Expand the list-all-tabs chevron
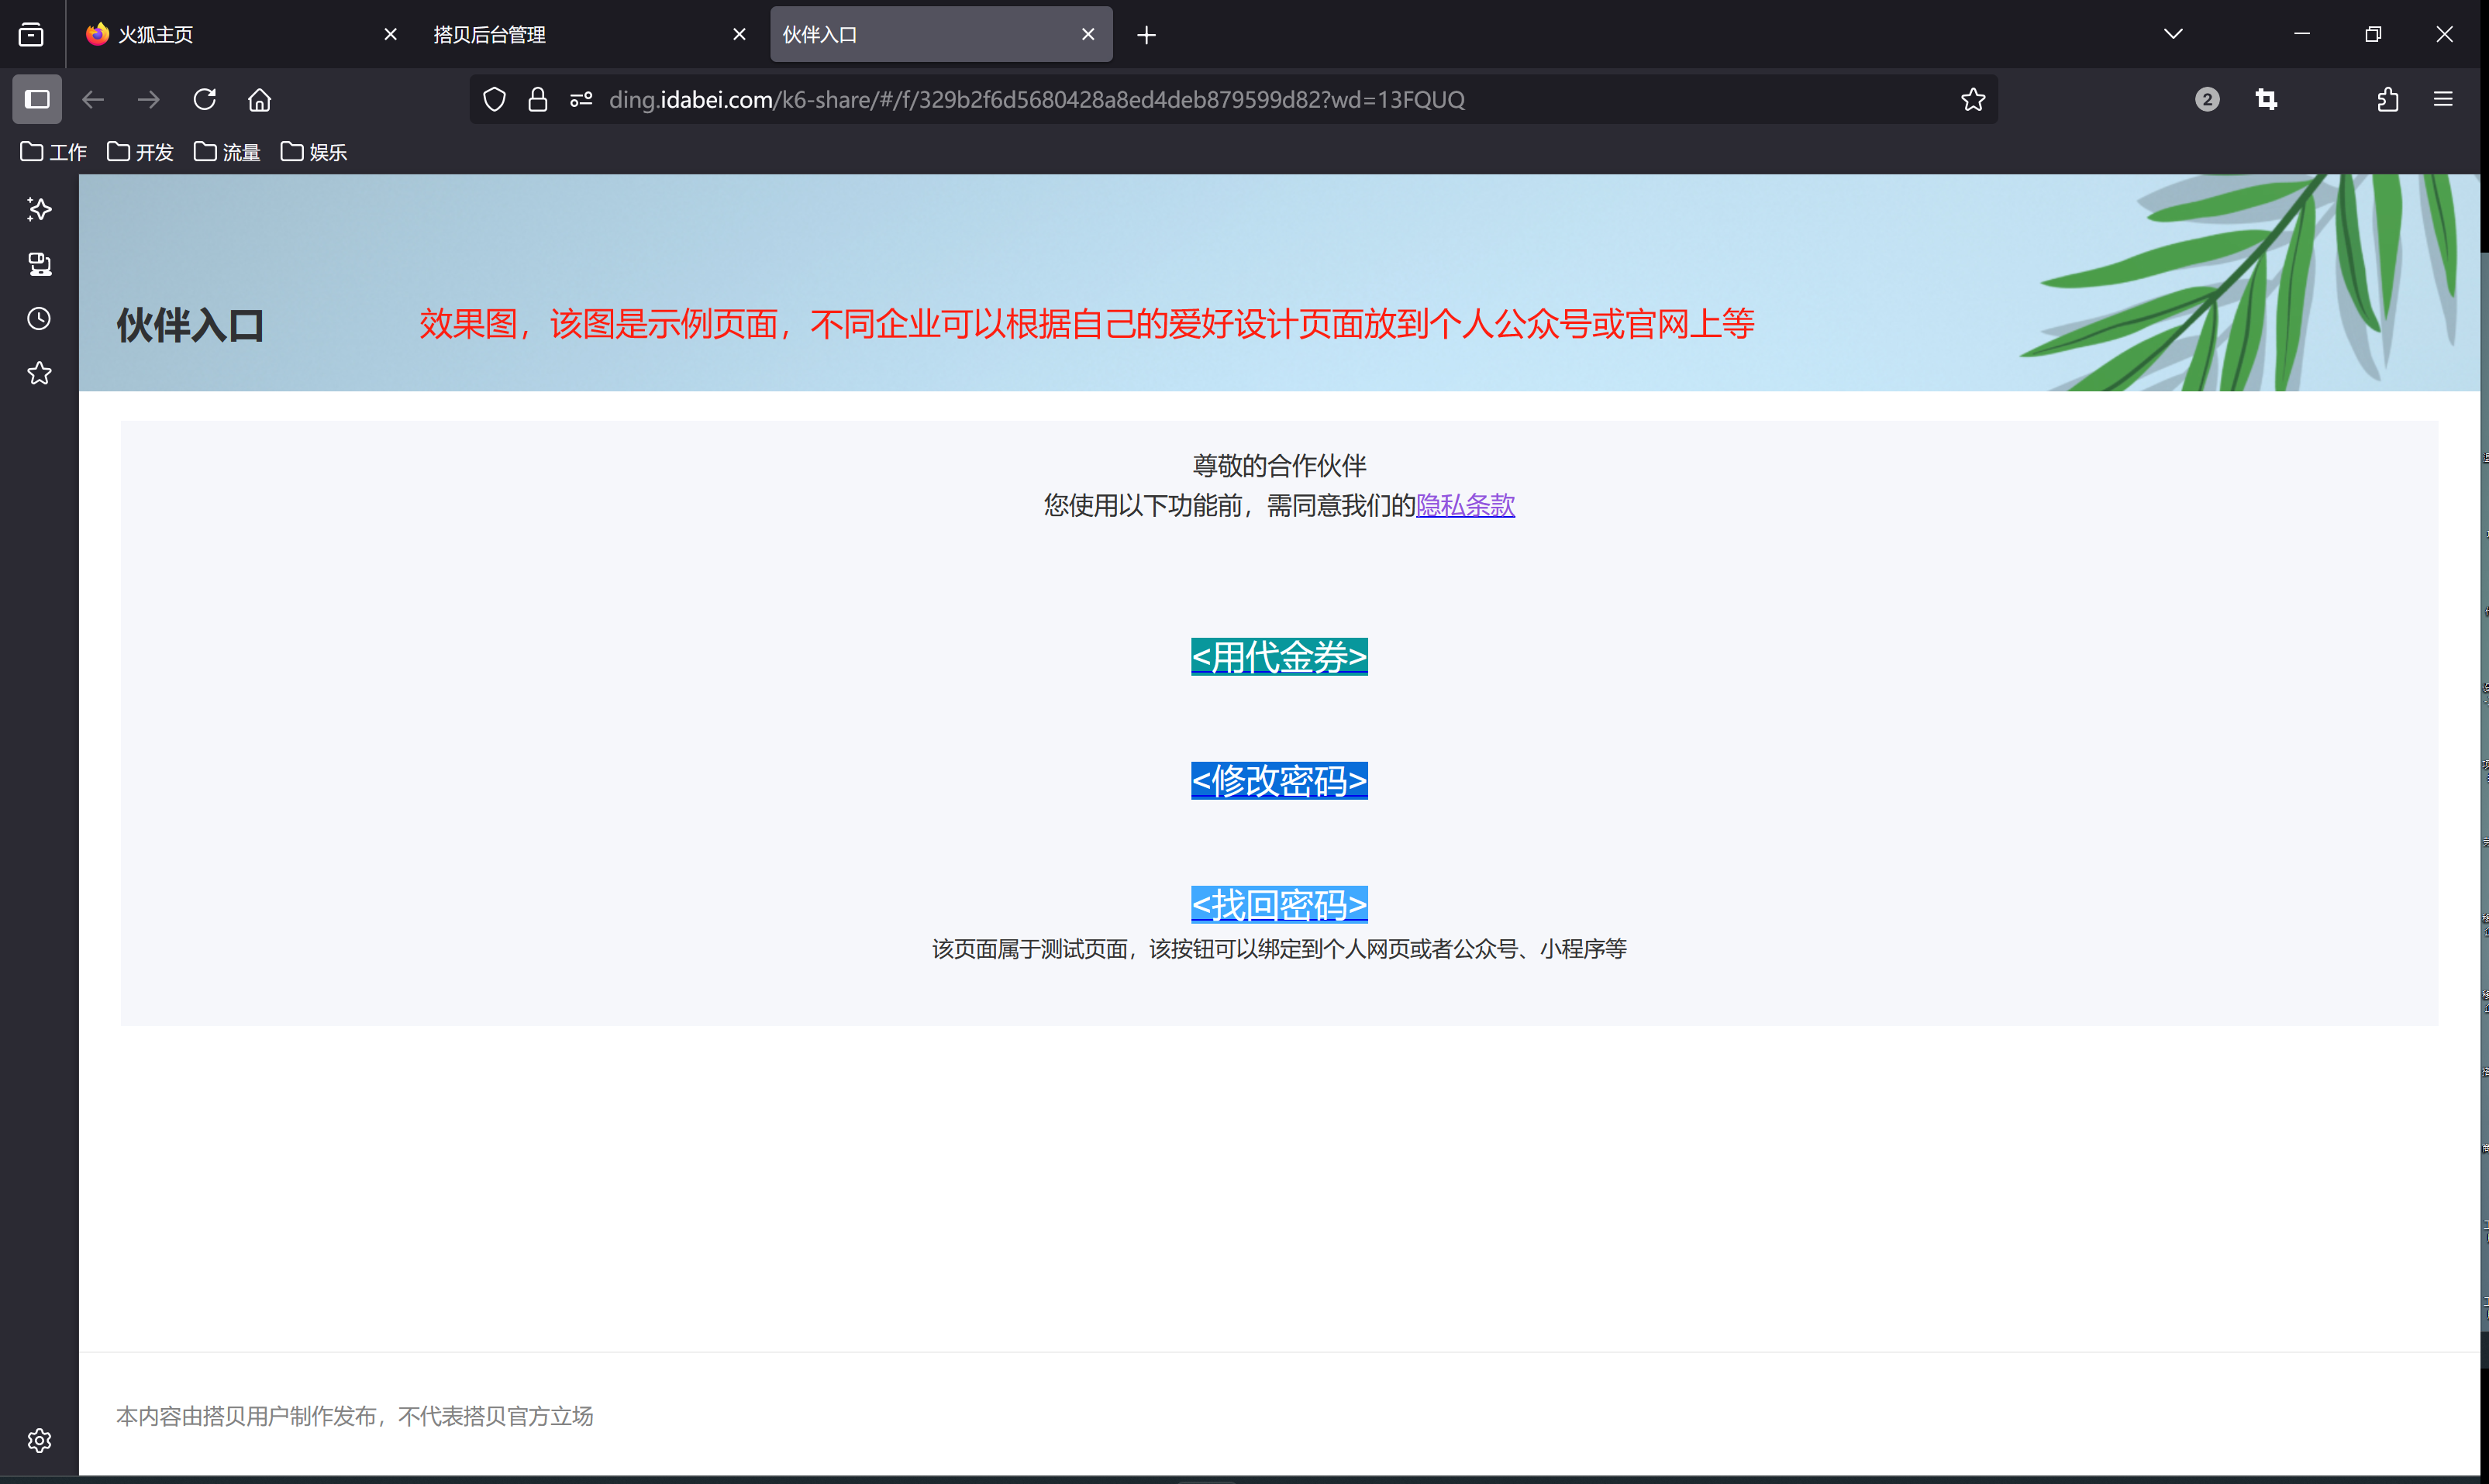Screen dimensions: 2489x1484 2172,33
